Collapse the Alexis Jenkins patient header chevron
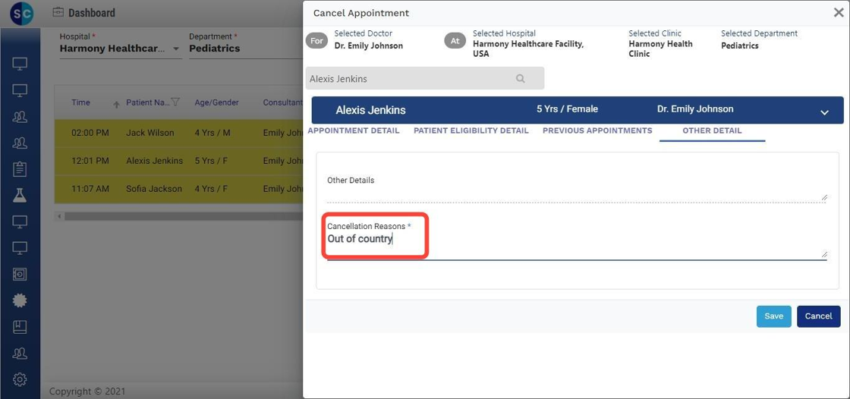Image resolution: width=850 pixels, height=399 pixels. pyautogui.click(x=824, y=112)
